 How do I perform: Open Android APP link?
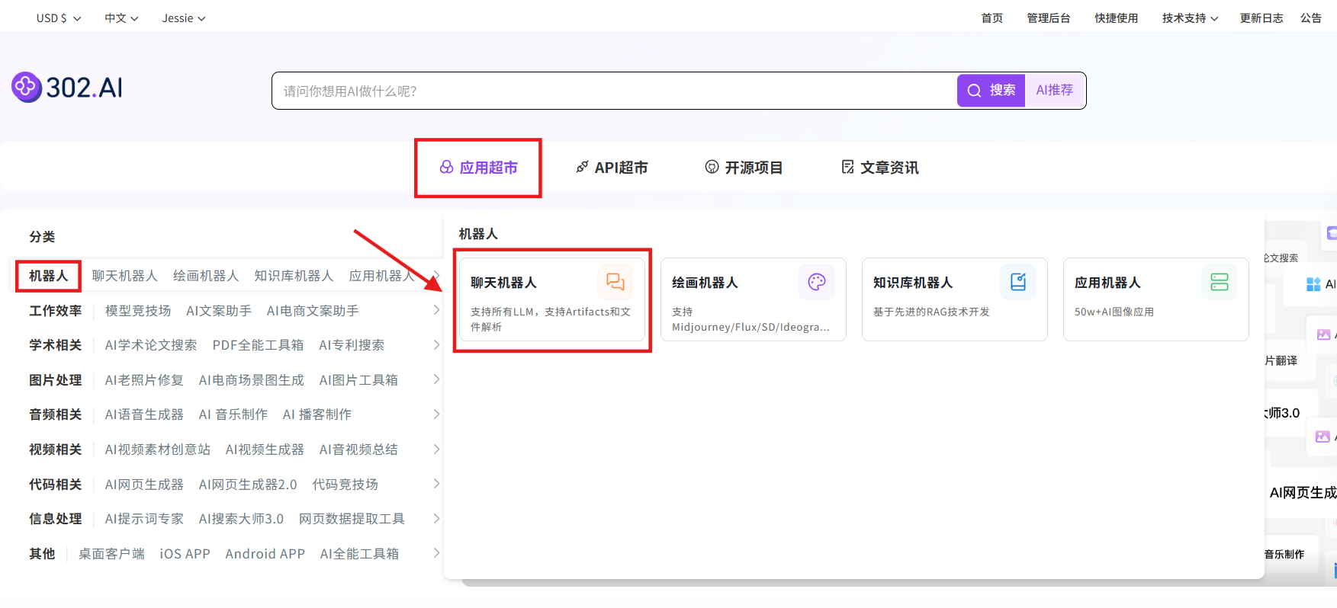pyautogui.click(x=265, y=554)
